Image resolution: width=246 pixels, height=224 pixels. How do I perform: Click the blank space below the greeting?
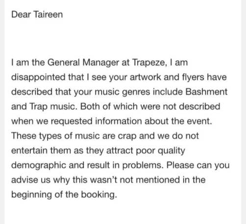click(x=123, y=38)
